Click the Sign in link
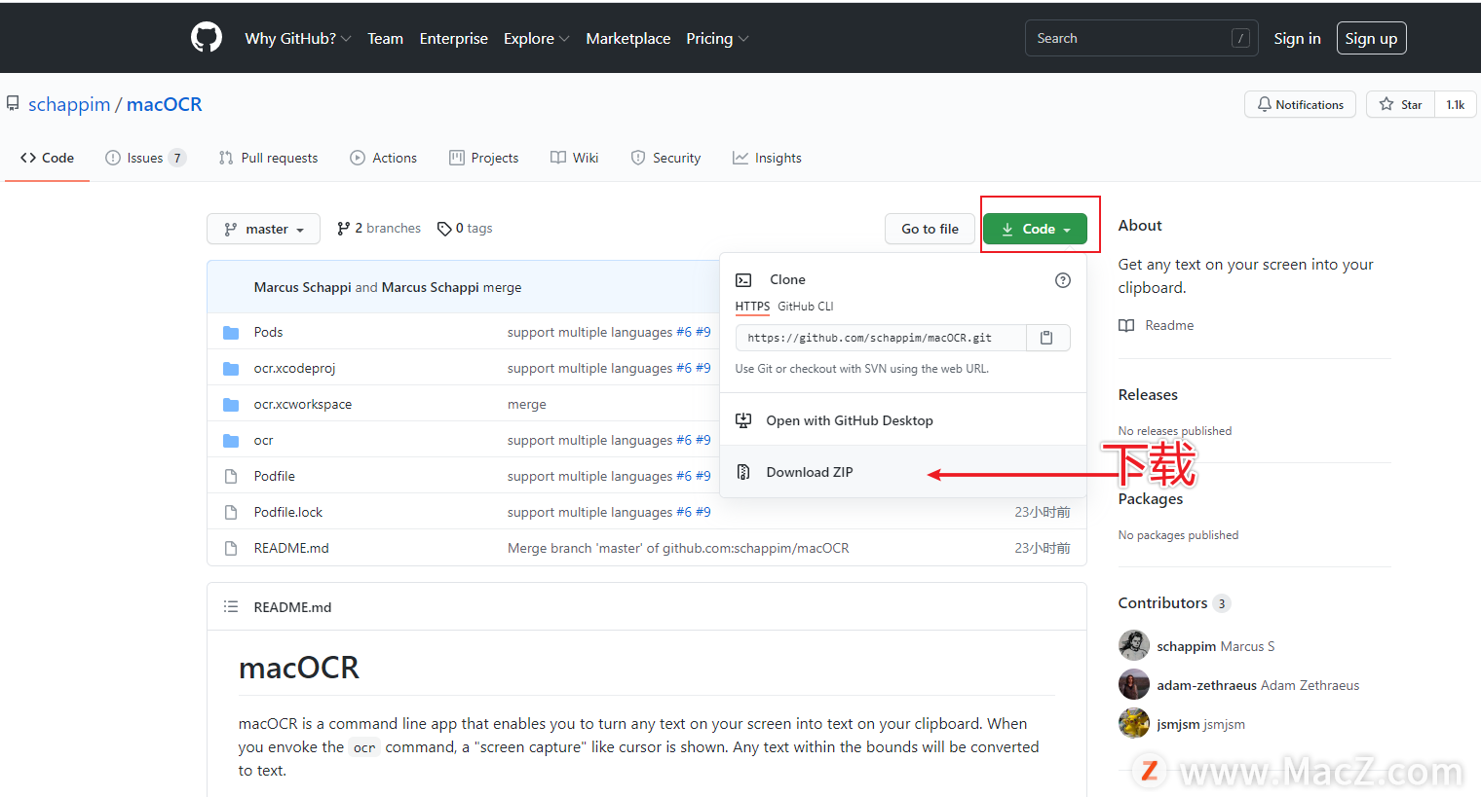 (x=1298, y=39)
